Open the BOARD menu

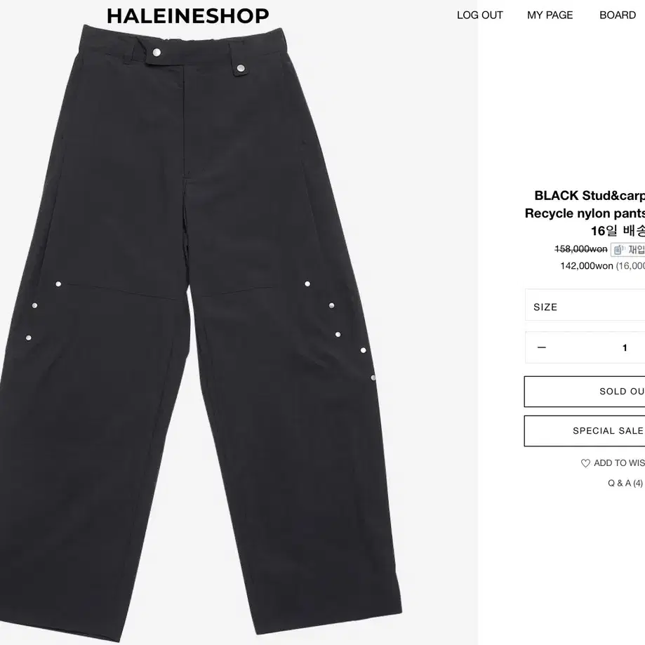tap(618, 15)
